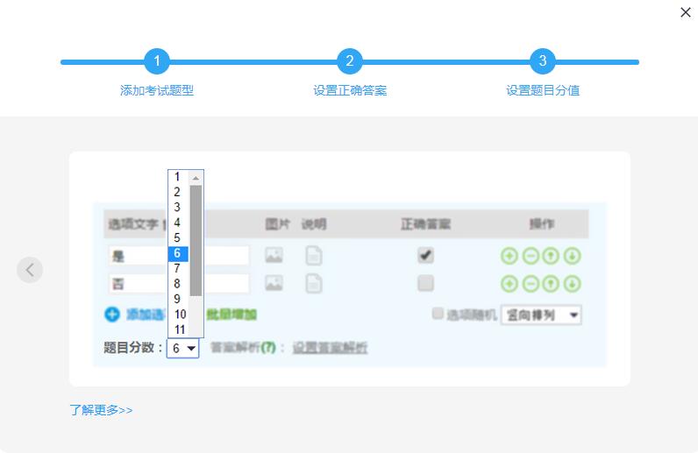Image resolution: width=698 pixels, height=453 pixels.
Task: Open the 设置答案解析 link
Action: coord(330,348)
